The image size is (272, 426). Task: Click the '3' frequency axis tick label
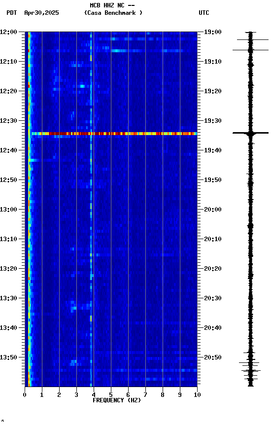(76, 395)
